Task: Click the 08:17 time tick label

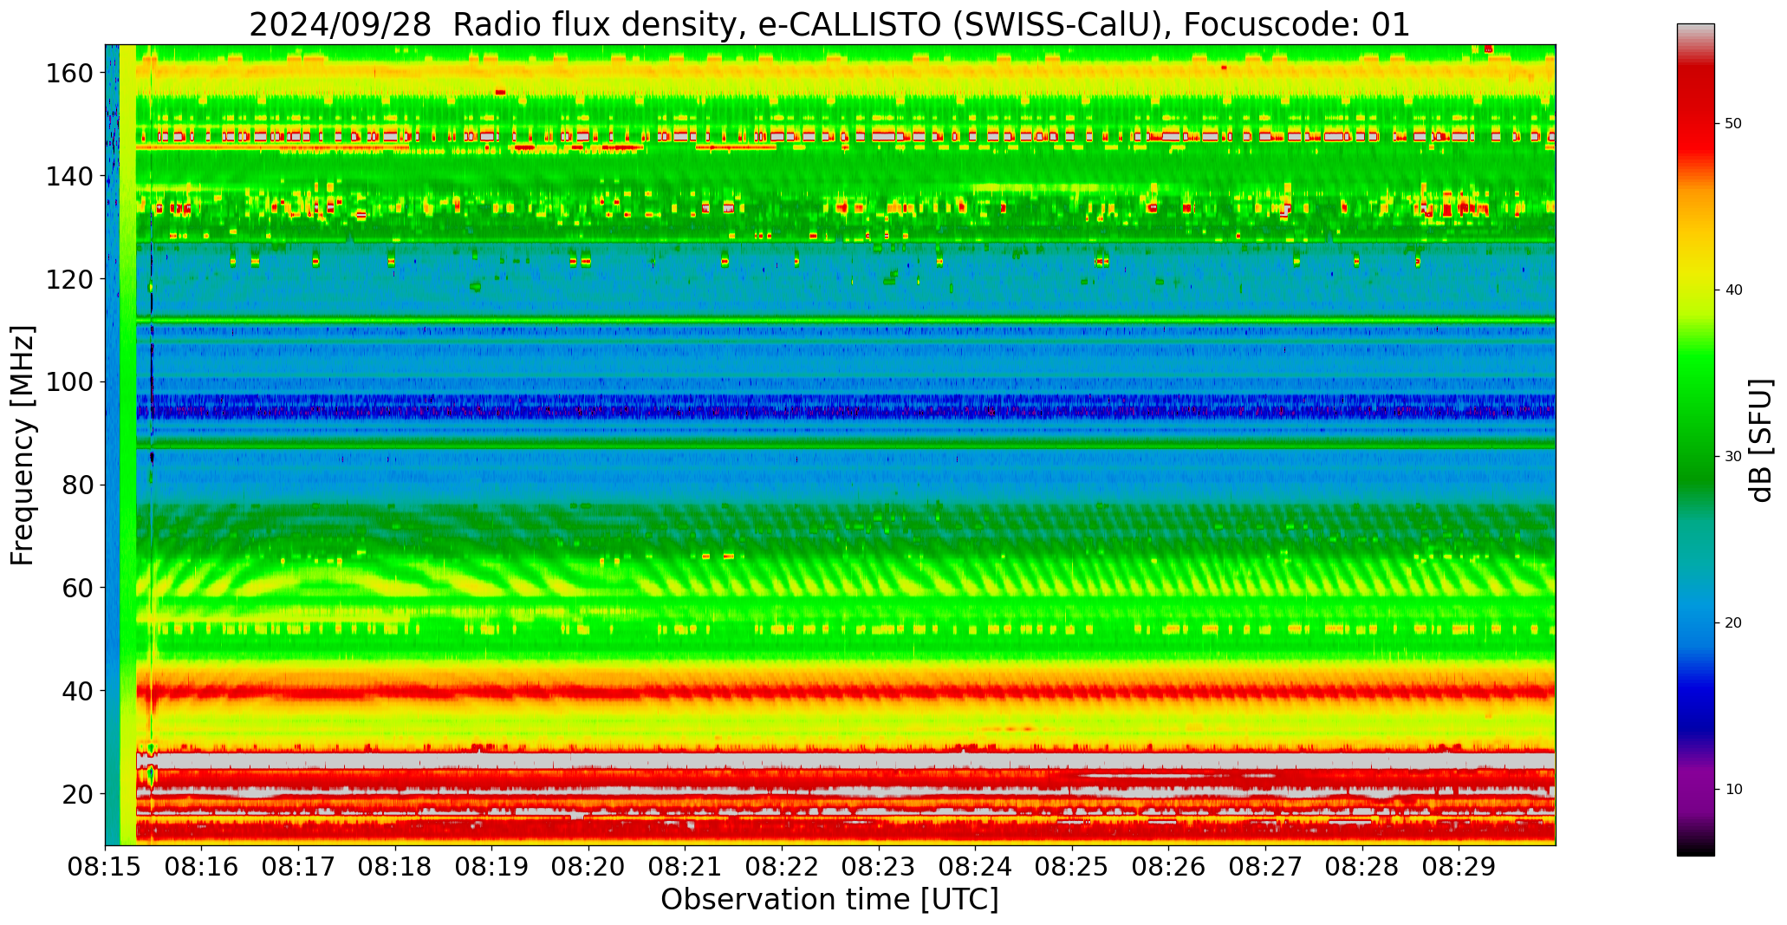Action: (299, 868)
